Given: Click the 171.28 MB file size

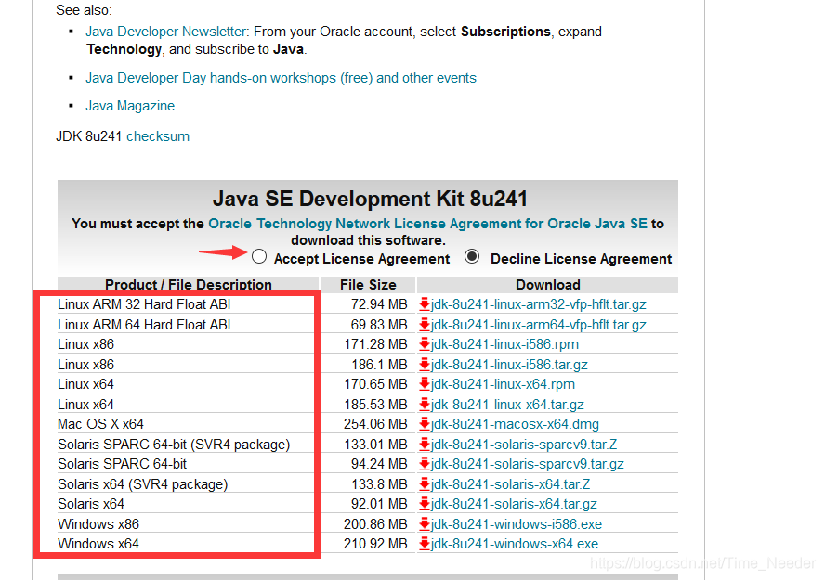Looking at the screenshot, I should 375,344.
